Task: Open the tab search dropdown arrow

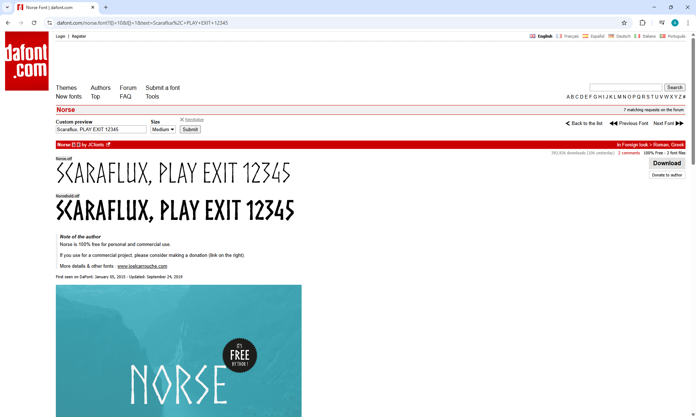Action: click(x=7, y=7)
